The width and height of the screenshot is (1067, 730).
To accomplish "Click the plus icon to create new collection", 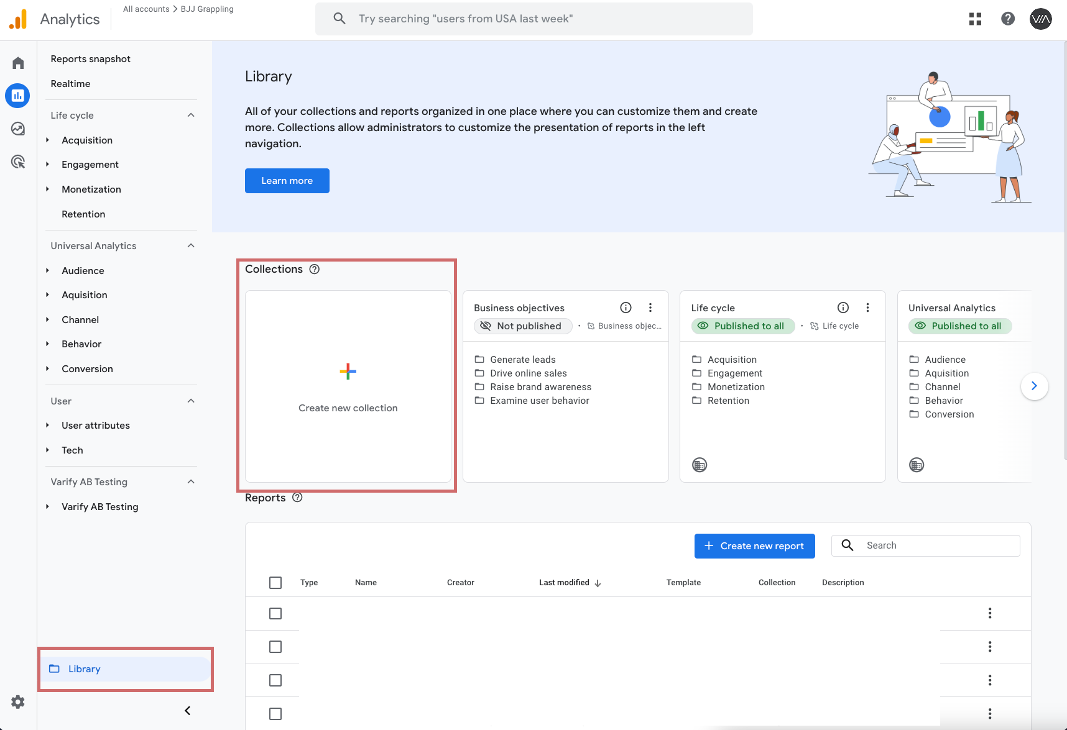I will click(348, 372).
